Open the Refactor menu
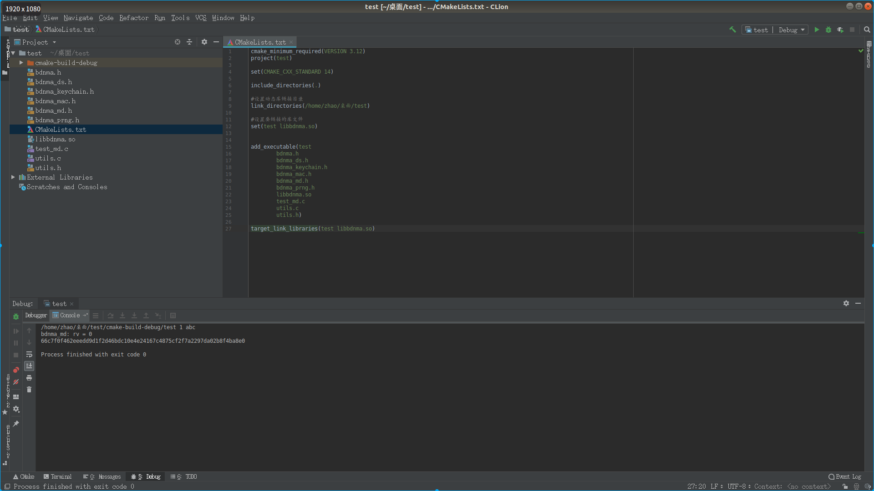Viewport: 874px width, 491px height. [x=133, y=18]
